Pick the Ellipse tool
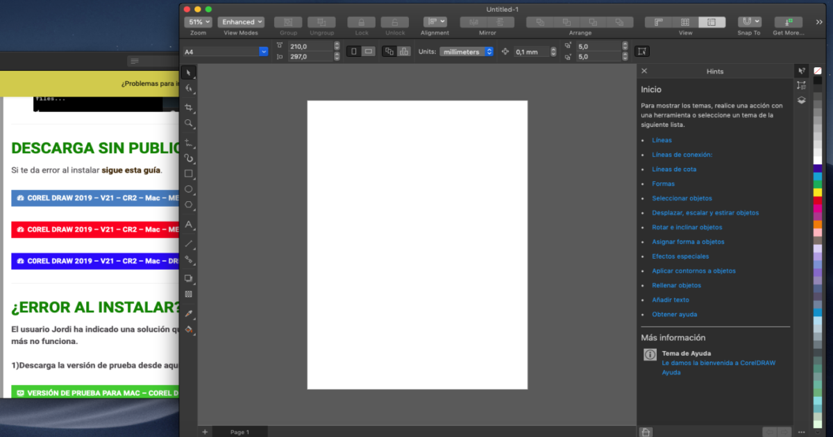The image size is (833, 437). pyautogui.click(x=188, y=189)
